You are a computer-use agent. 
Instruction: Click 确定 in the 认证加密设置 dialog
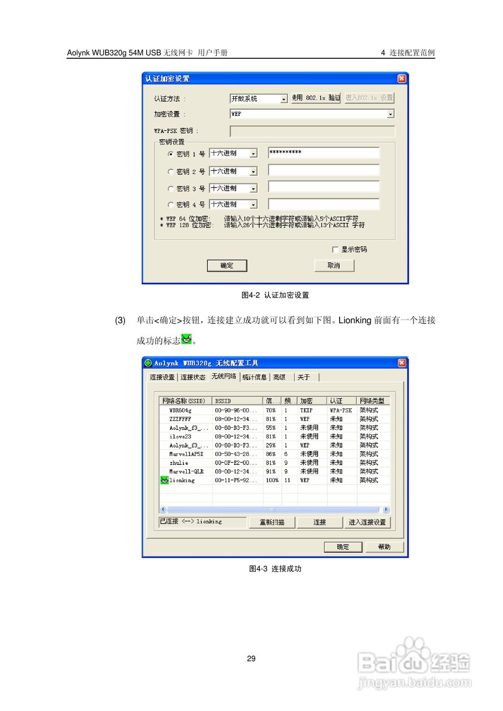(227, 266)
